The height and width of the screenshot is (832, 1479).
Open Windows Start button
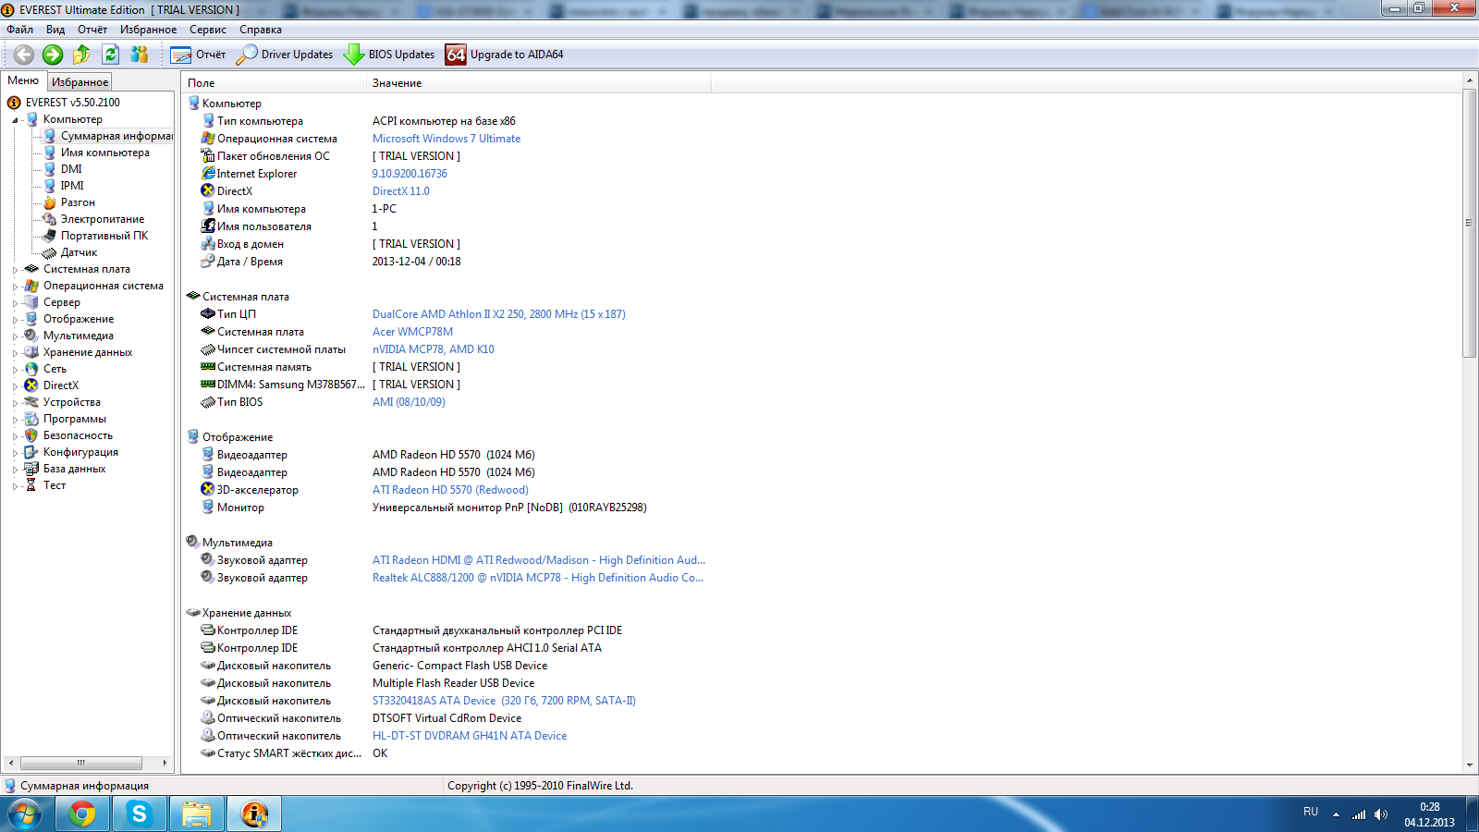(x=25, y=814)
